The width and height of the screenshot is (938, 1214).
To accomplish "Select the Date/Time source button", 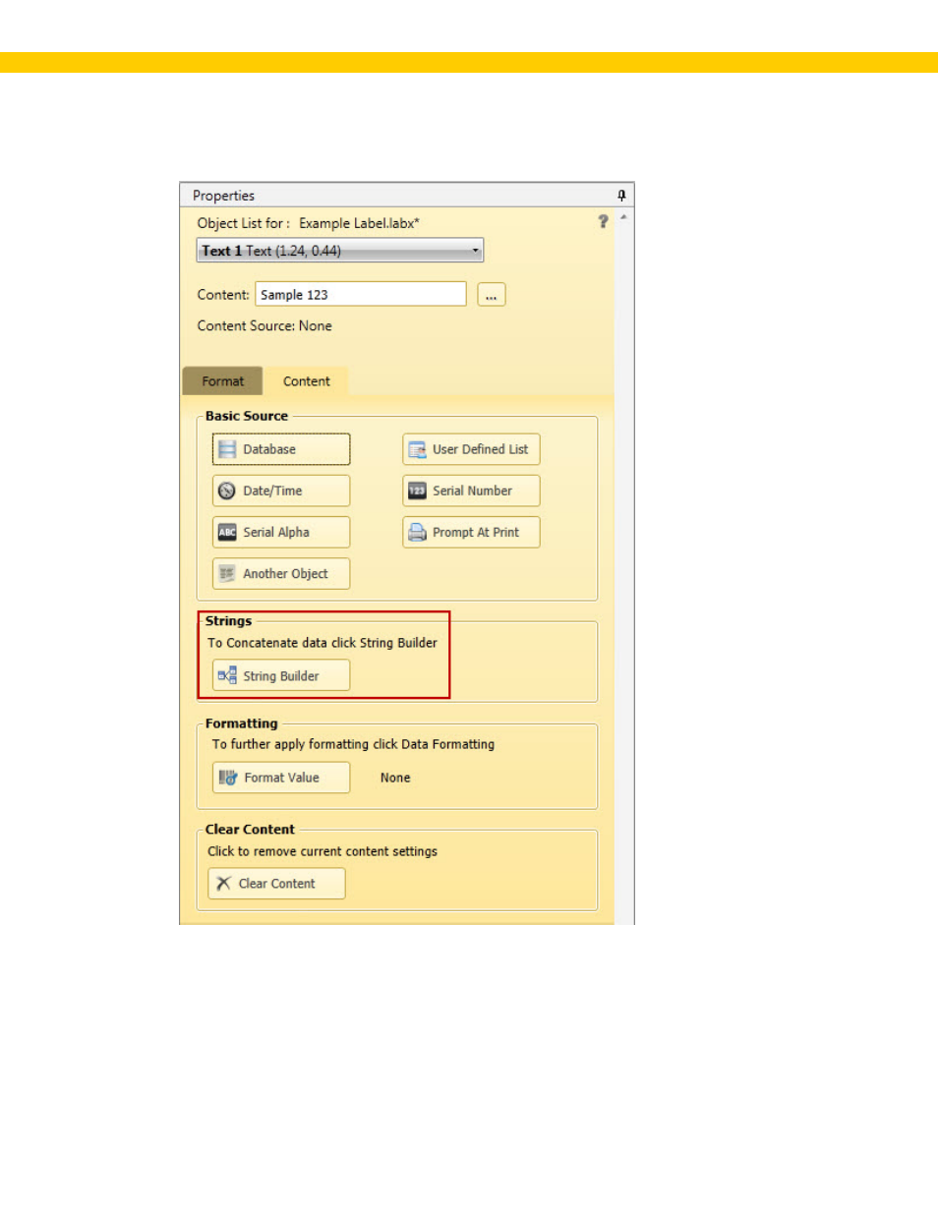I will (281, 491).
